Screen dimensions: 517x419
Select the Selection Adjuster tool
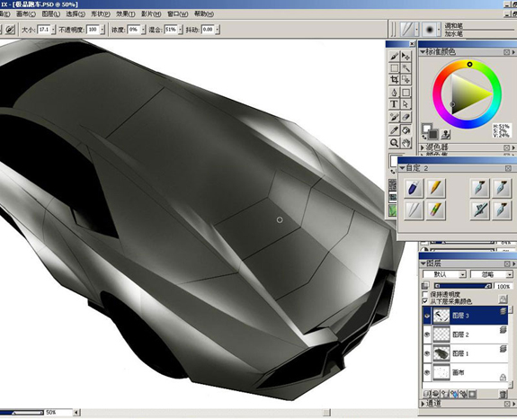pos(406,80)
